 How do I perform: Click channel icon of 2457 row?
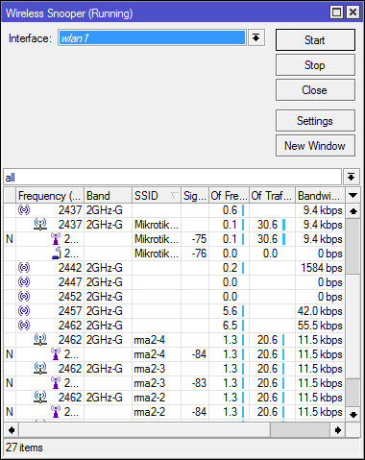(x=24, y=310)
